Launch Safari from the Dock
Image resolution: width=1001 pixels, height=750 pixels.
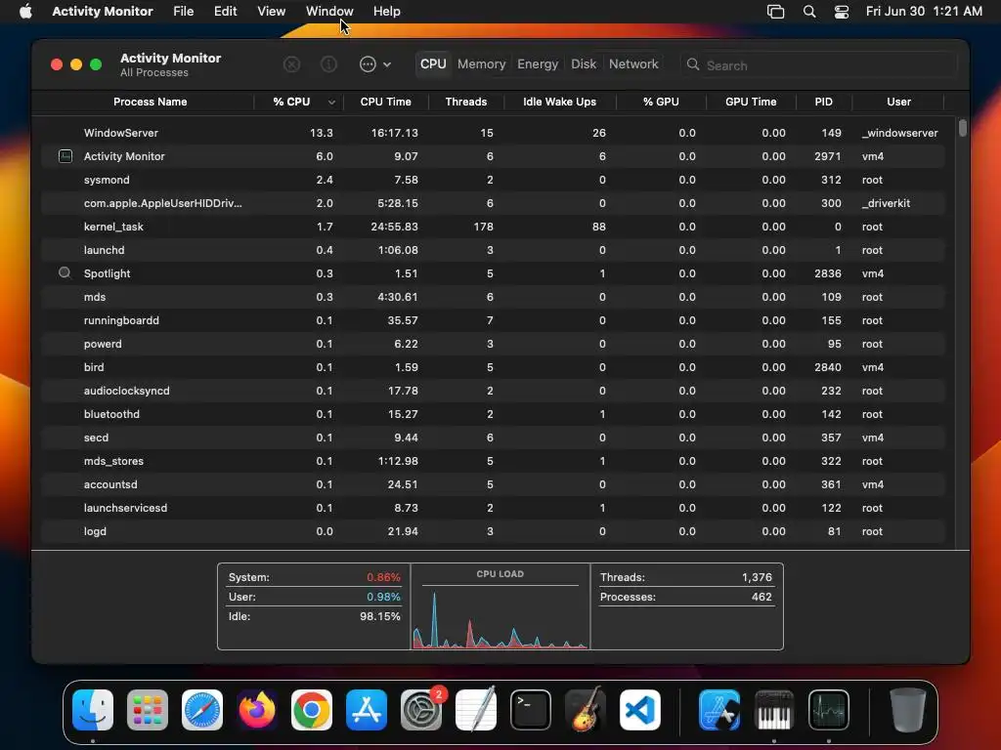pos(202,710)
